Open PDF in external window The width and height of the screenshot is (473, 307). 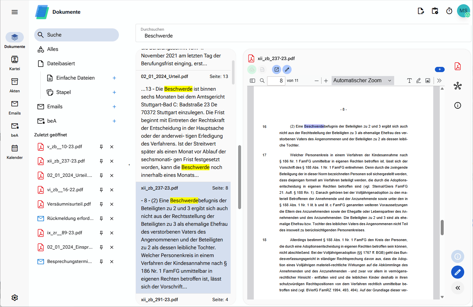(277, 69)
